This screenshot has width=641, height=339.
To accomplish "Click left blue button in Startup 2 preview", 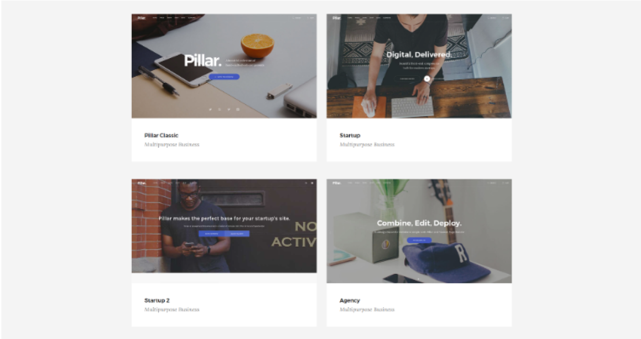I will (211, 234).
